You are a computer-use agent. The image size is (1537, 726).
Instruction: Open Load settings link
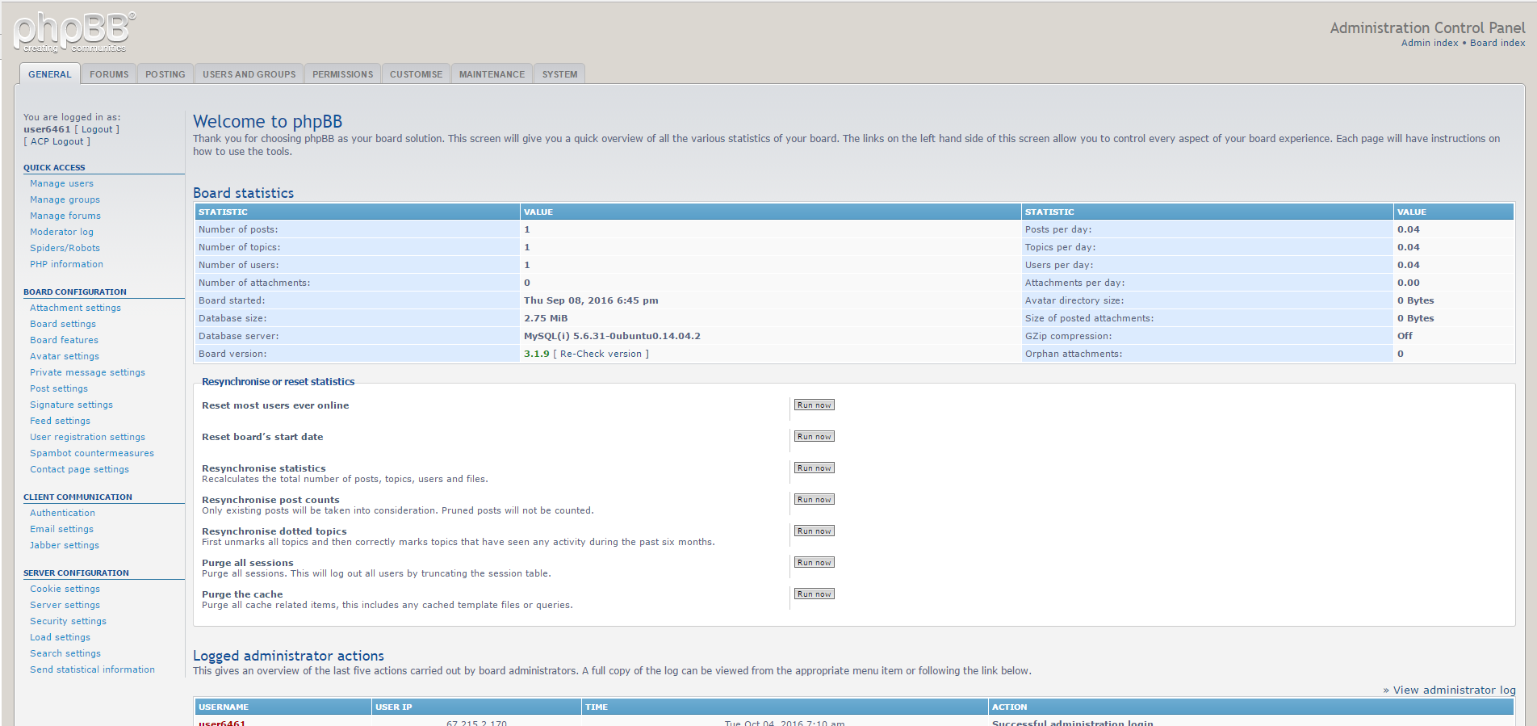[60, 637]
